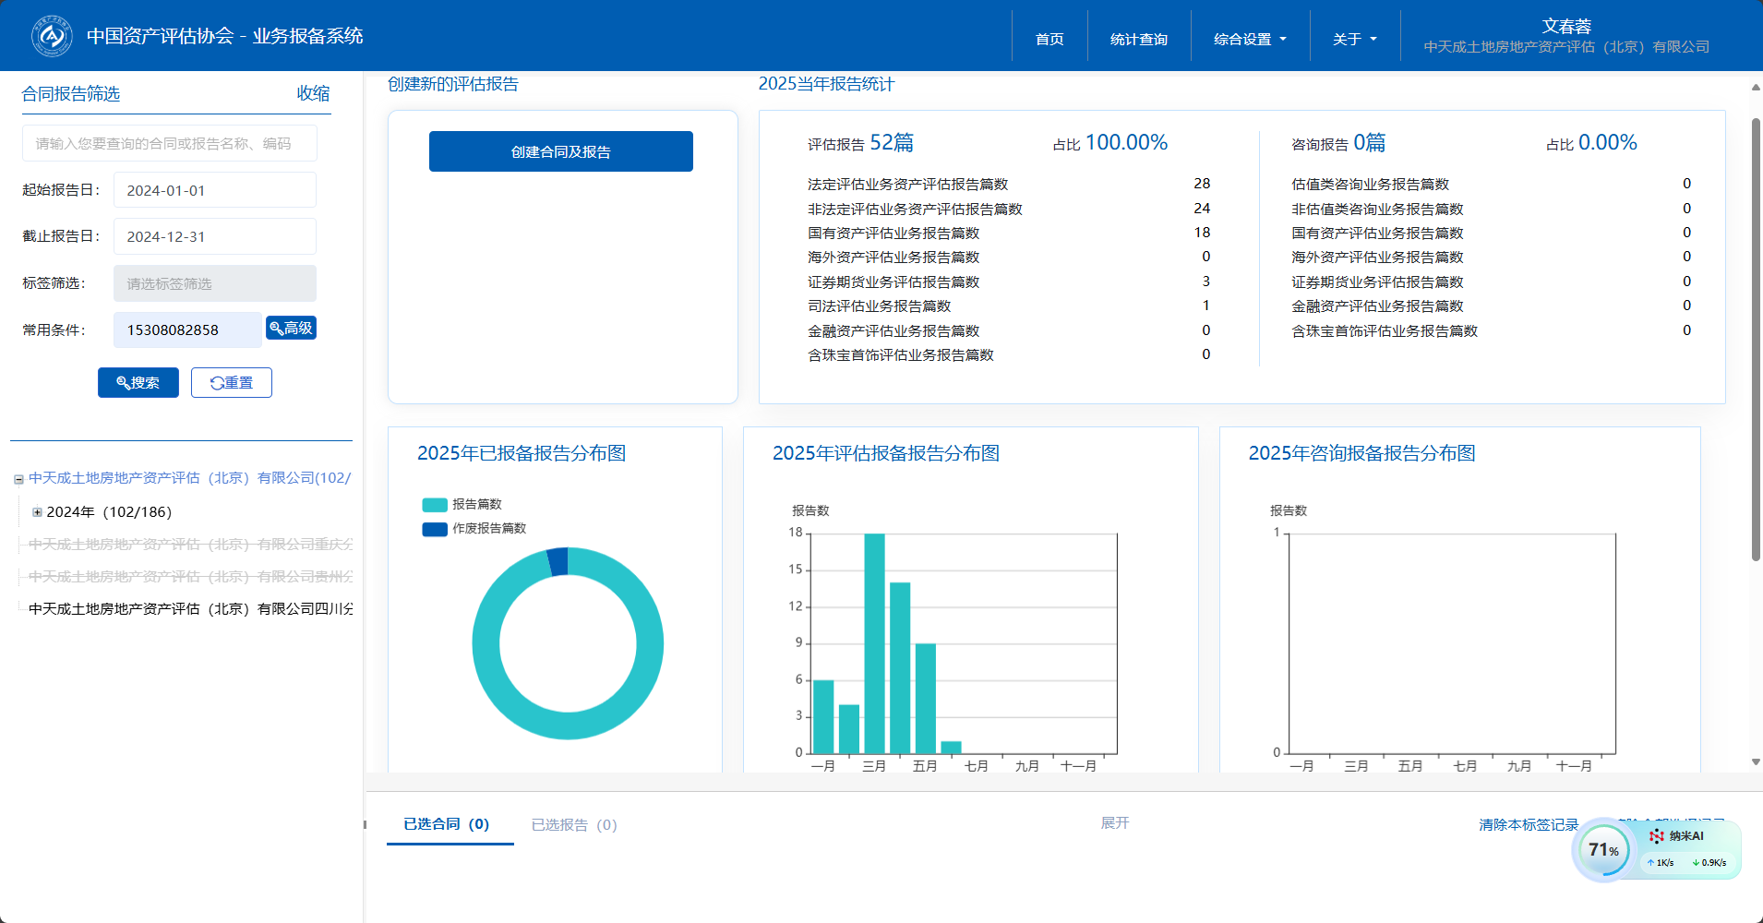Open the 综合设置 dropdown menu

[x=1250, y=40]
